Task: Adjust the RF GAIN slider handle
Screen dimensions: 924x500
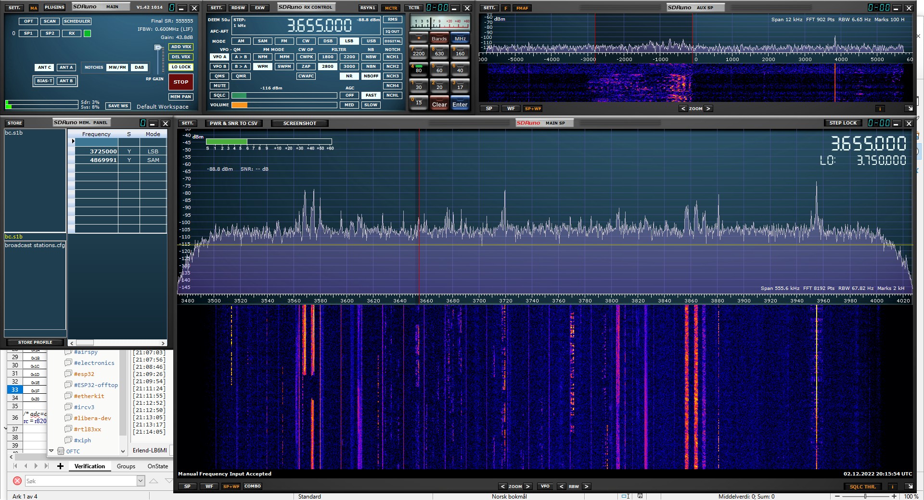Action: point(158,48)
